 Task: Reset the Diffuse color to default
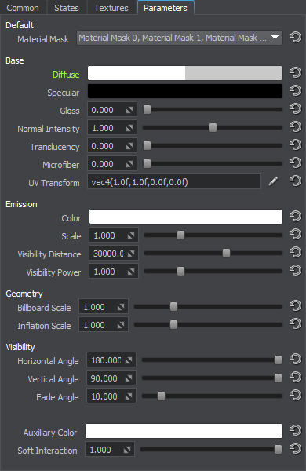pyautogui.click(x=295, y=72)
